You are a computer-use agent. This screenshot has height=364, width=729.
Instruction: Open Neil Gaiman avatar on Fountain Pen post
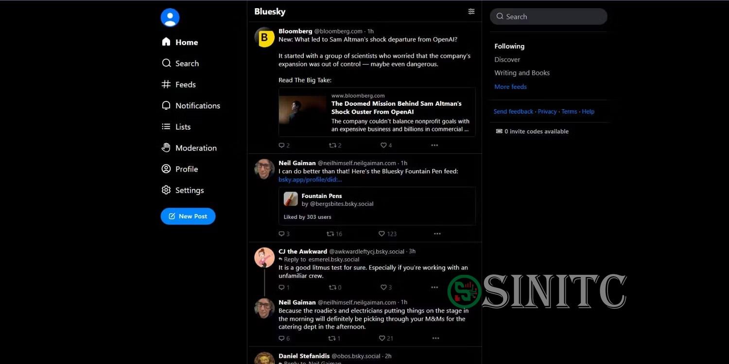pyautogui.click(x=264, y=169)
